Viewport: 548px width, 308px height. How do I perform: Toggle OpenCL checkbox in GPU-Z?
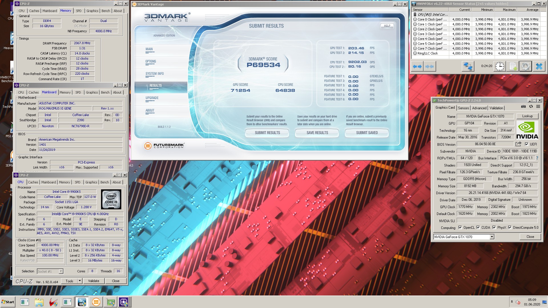click(460, 228)
